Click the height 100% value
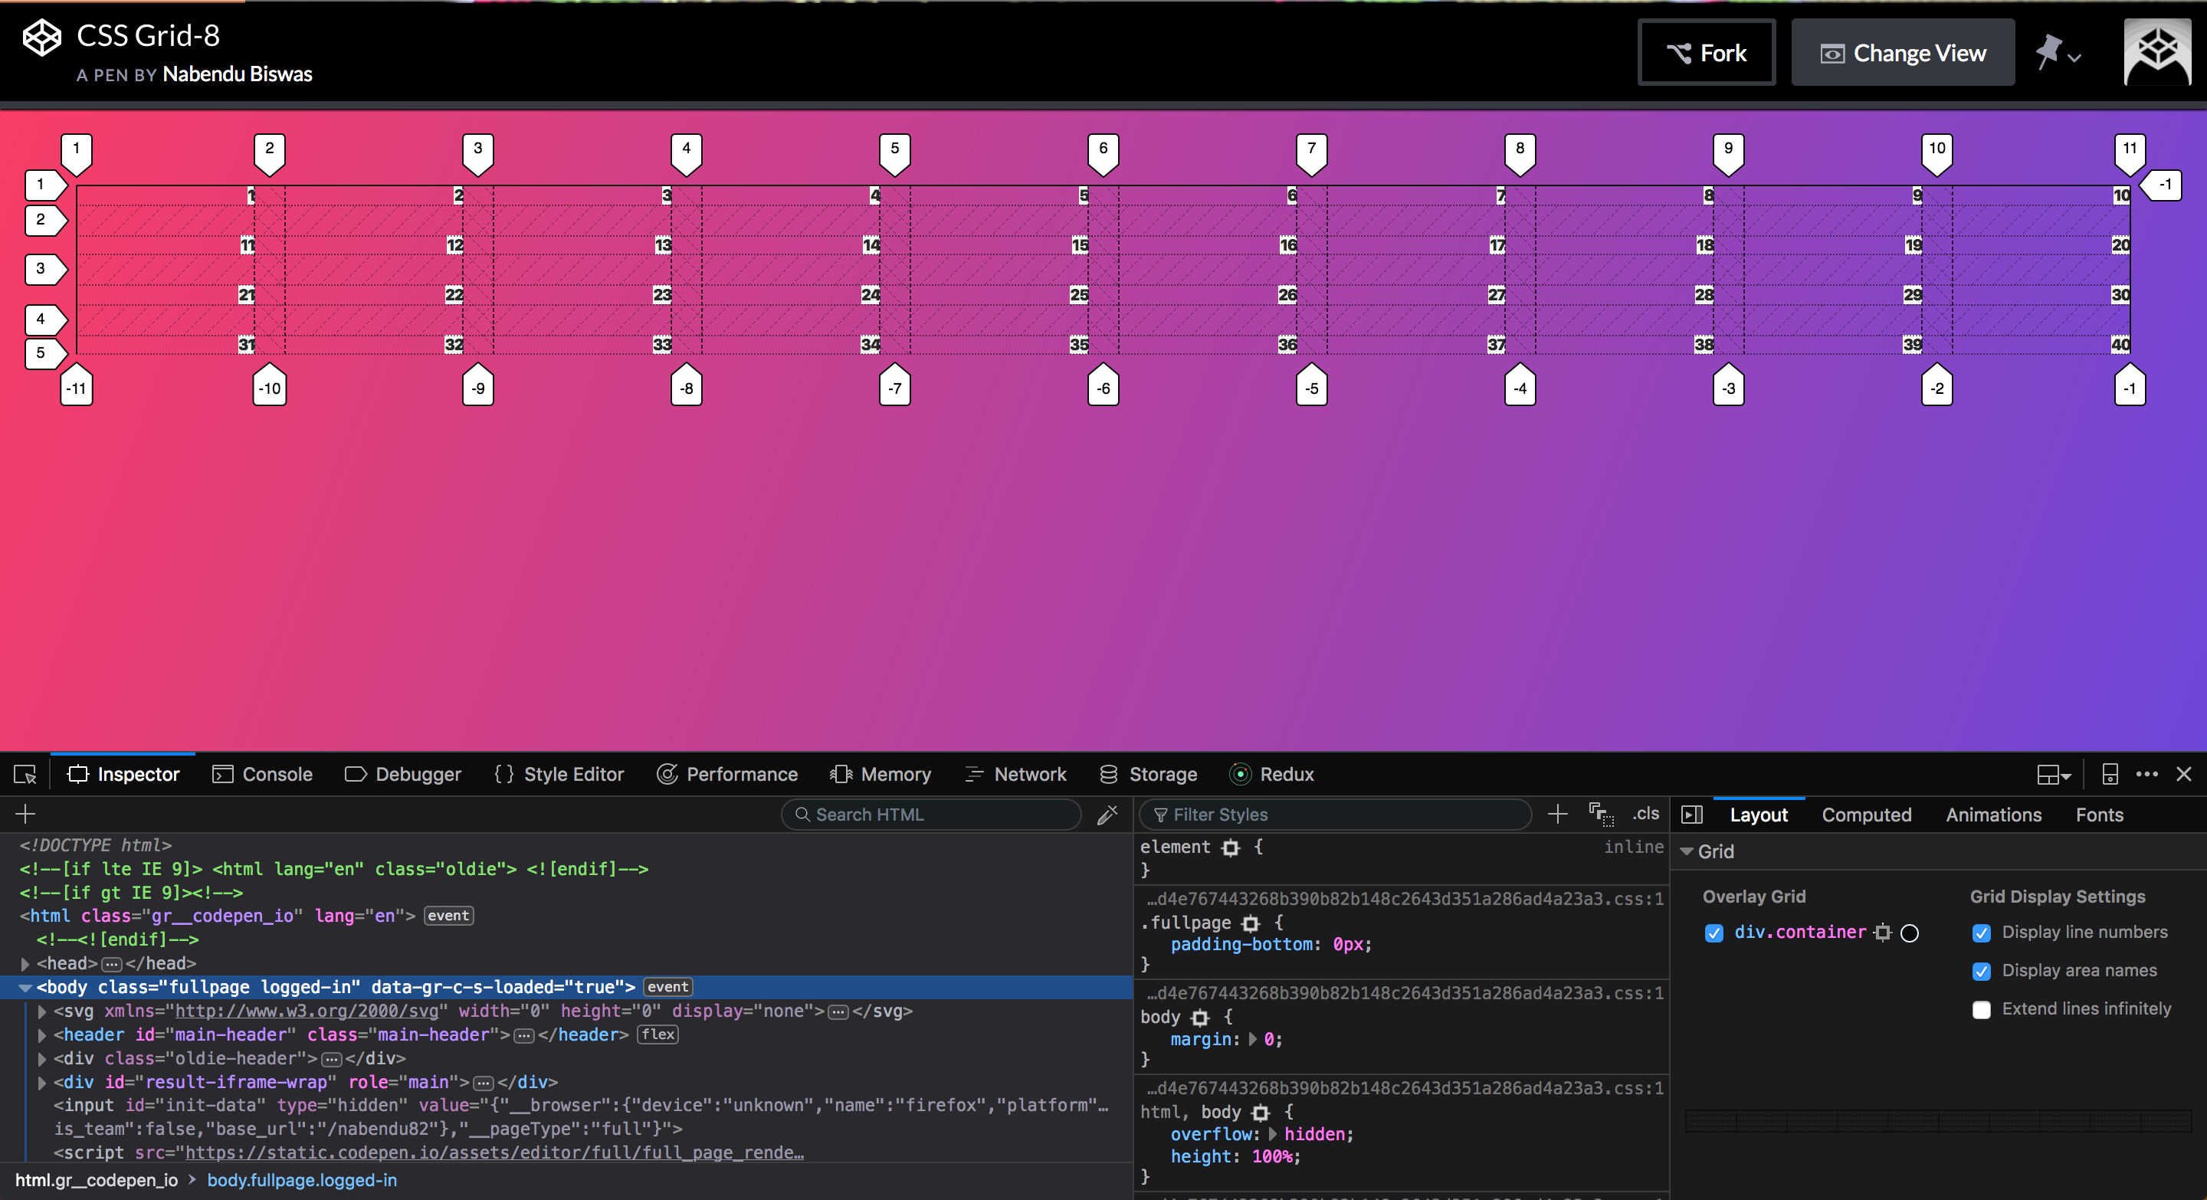The image size is (2207, 1200). click(x=1272, y=1157)
